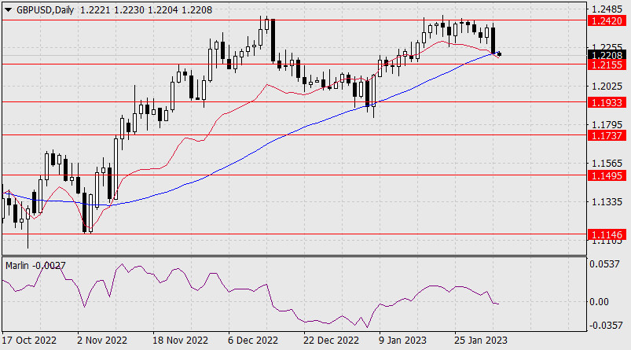This screenshot has width=631, height=350.
Task: Click the 1.1335 price scale value
Action: pos(607,202)
